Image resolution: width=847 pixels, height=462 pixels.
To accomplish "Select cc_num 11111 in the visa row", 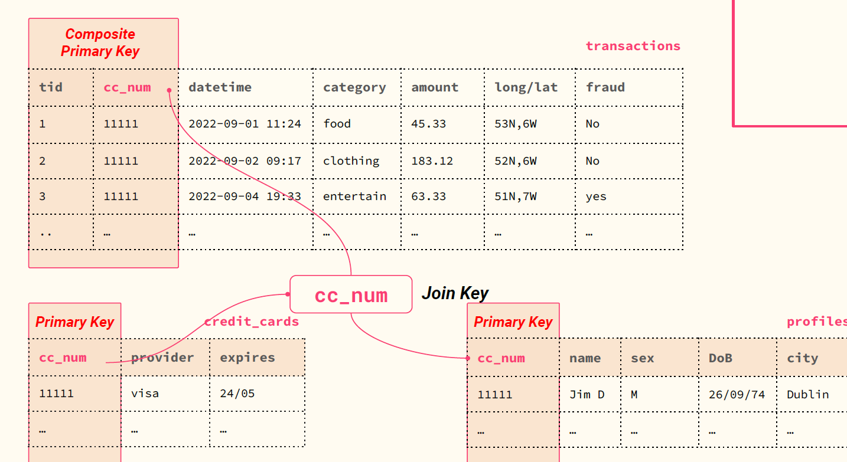I will (x=56, y=394).
